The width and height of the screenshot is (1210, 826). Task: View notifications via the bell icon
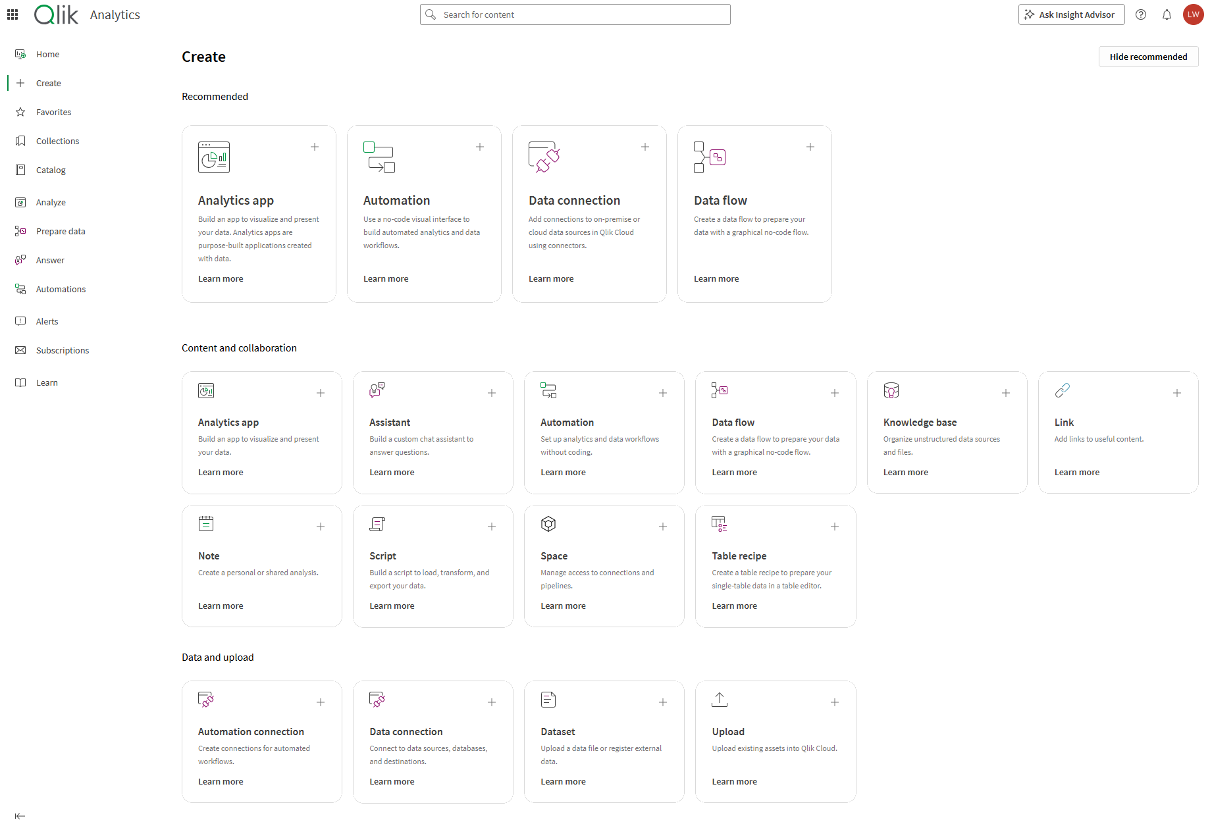click(1167, 14)
